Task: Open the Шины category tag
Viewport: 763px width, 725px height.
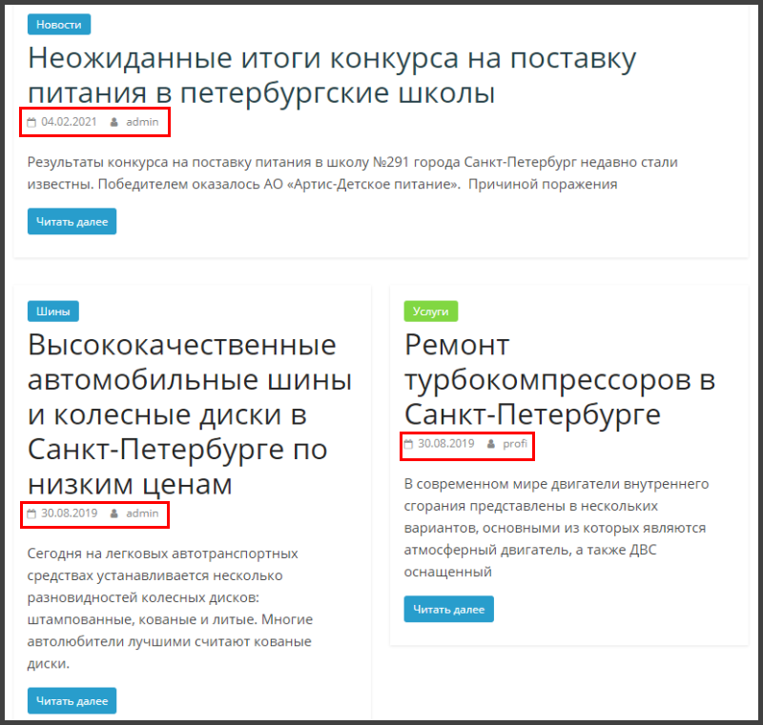Action: (x=53, y=311)
